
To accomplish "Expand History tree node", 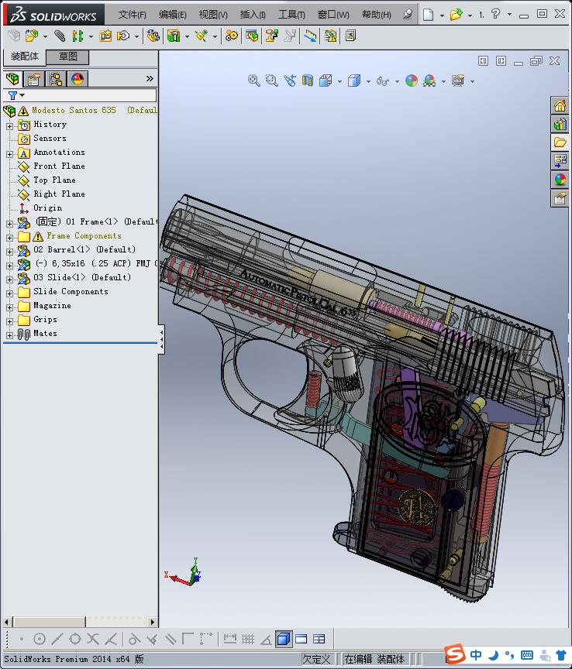I will (x=10, y=126).
